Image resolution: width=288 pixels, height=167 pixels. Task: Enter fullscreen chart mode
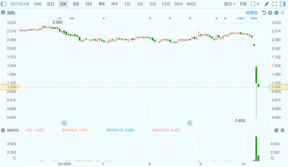click(x=274, y=4)
